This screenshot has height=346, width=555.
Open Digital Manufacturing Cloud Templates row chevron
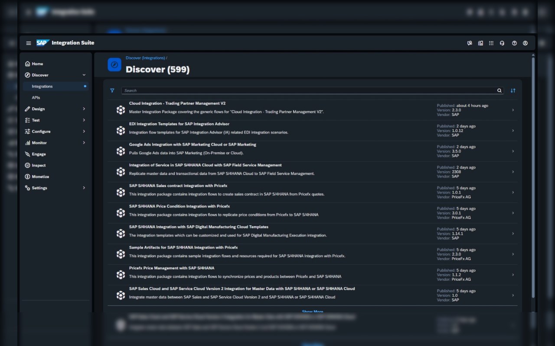click(x=513, y=234)
